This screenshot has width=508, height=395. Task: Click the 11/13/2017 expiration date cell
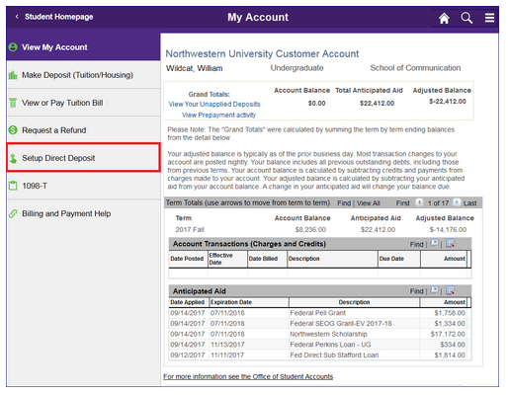tap(227, 345)
